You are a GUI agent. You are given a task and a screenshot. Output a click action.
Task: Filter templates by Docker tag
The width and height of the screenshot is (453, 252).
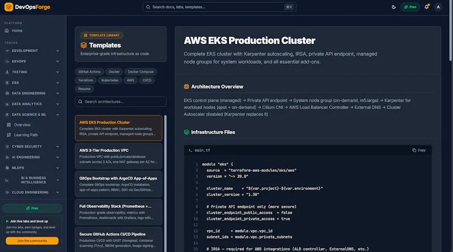pyautogui.click(x=114, y=72)
